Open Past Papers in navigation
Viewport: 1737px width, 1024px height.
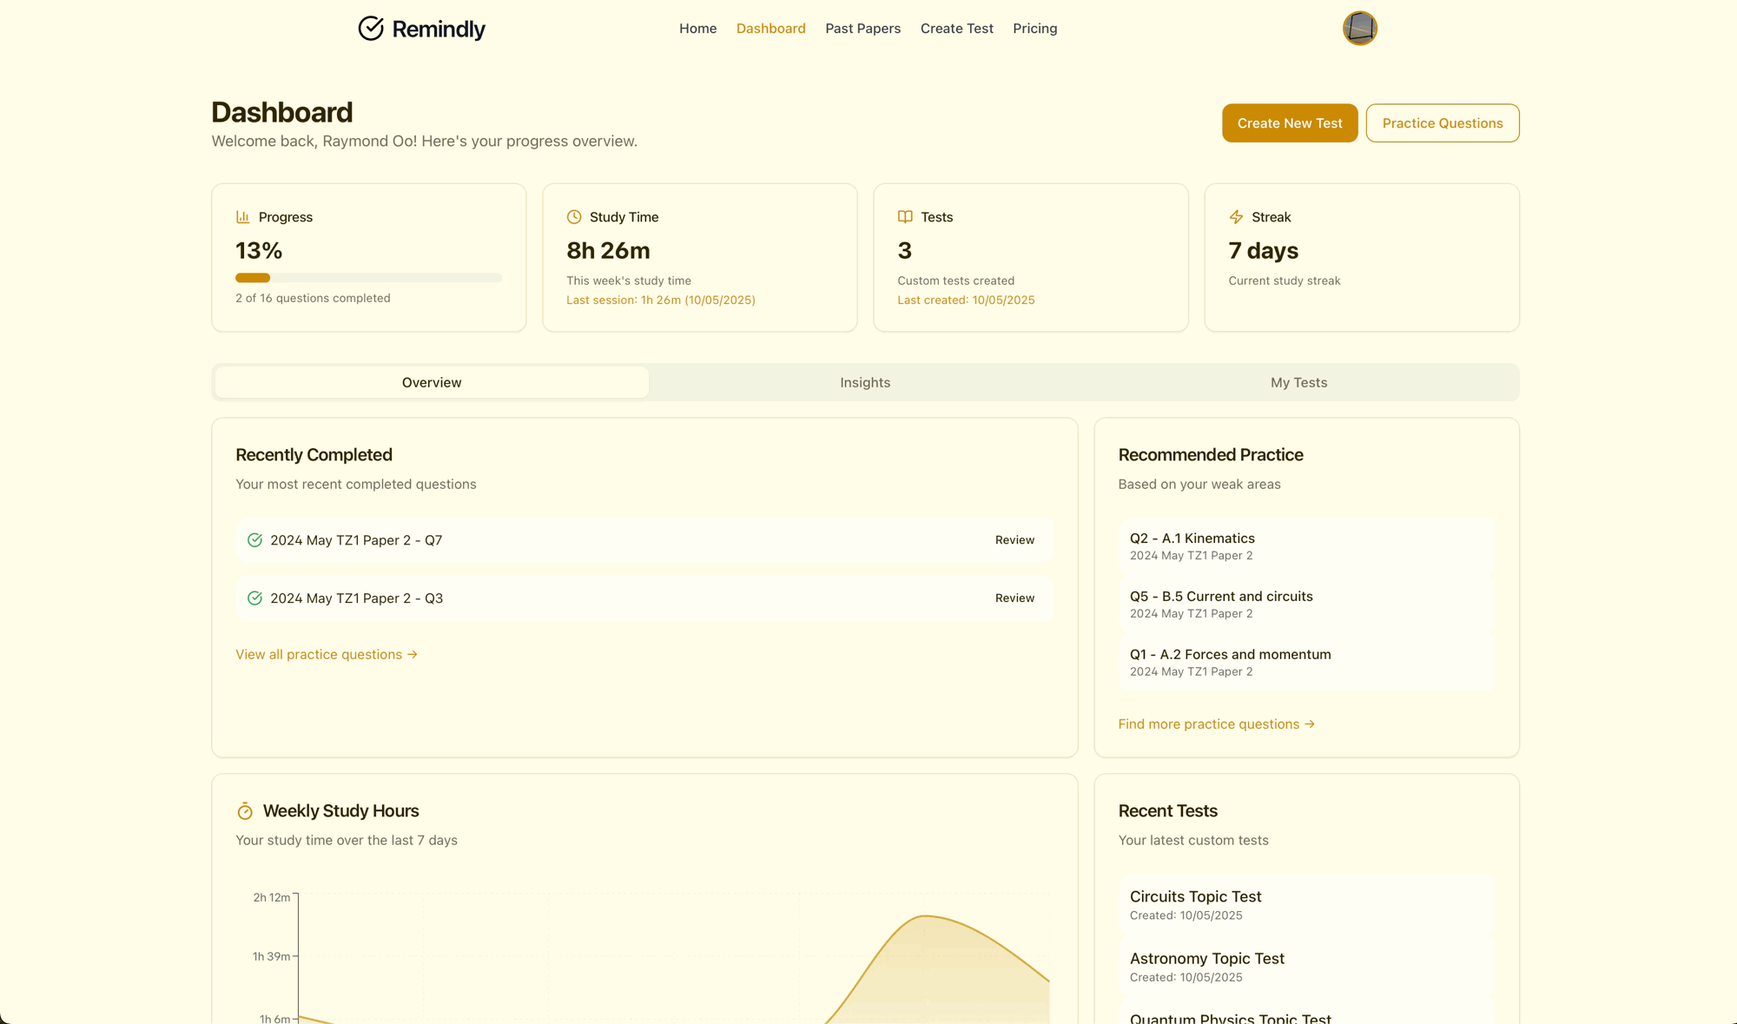point(862,29)
